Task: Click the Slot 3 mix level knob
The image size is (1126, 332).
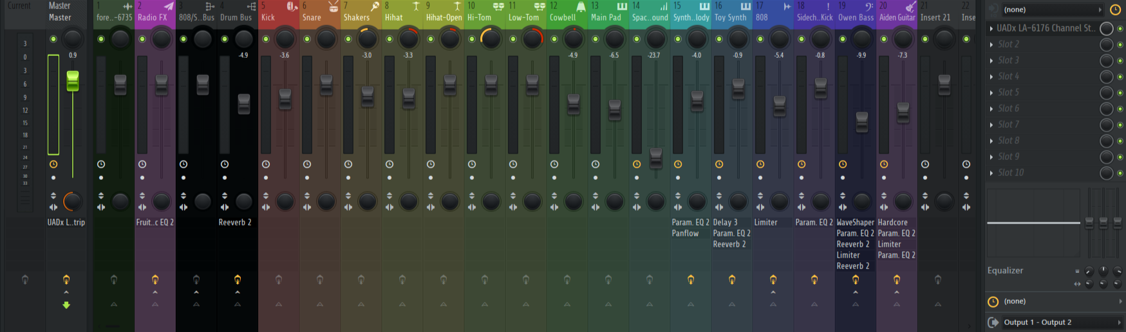Action: click(1107, 60)
